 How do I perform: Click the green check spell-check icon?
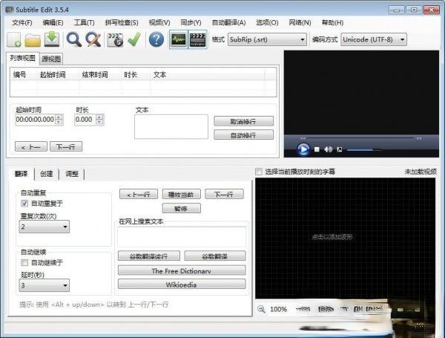point(134,39)
